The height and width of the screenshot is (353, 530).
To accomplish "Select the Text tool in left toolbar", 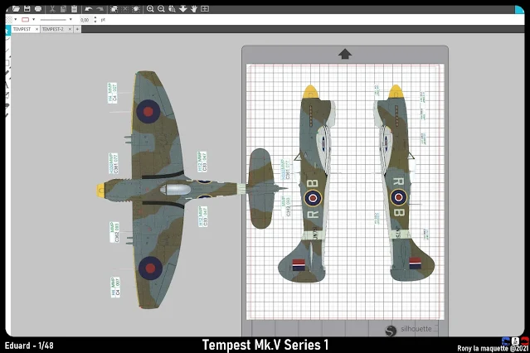I will pyautogui.click(x=7, y=85).
